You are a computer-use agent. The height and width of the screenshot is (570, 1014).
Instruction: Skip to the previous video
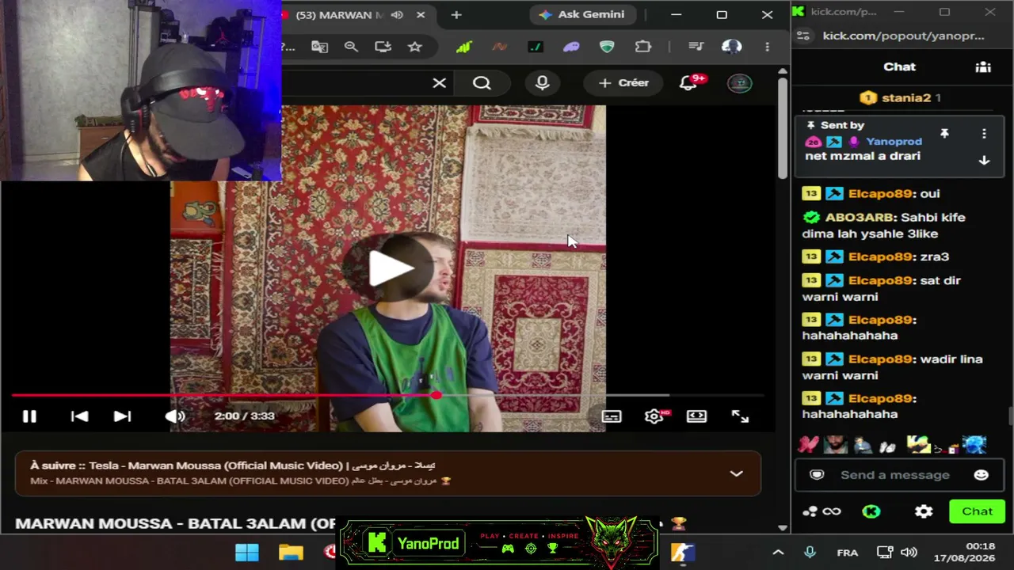(x=79, y=416)
